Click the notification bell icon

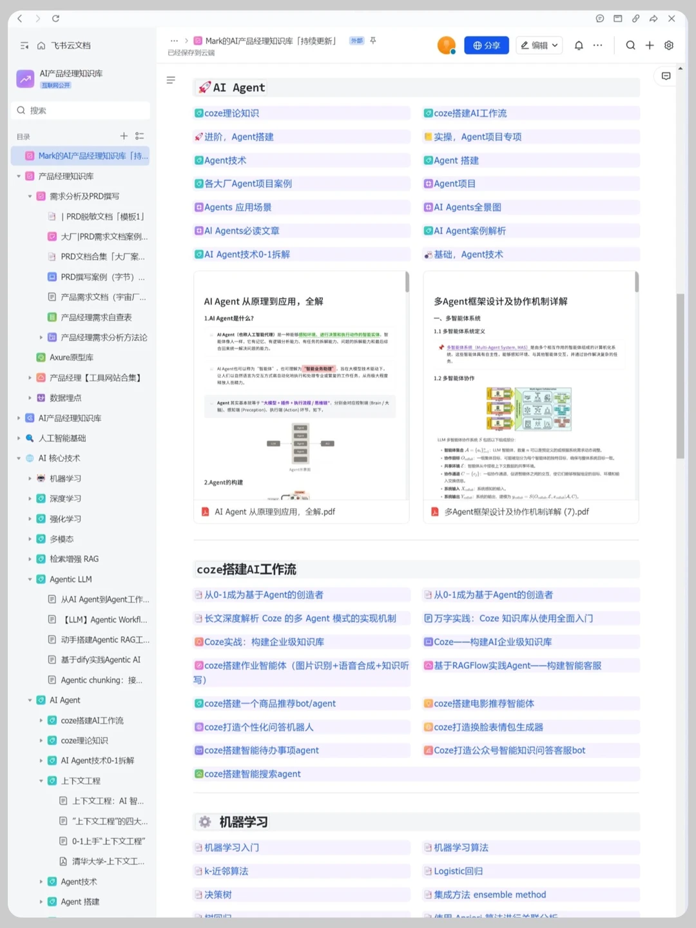coord(579,45)
